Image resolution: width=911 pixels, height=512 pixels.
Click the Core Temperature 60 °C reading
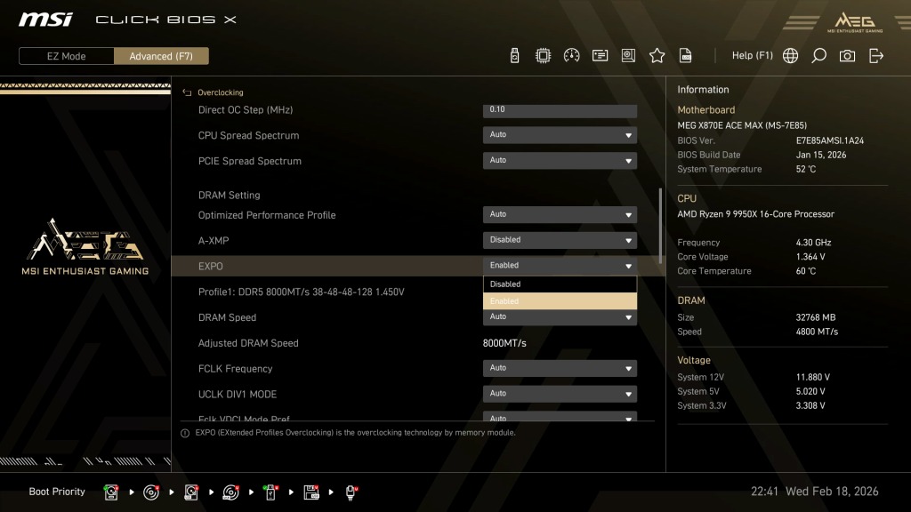coord(806,271)
